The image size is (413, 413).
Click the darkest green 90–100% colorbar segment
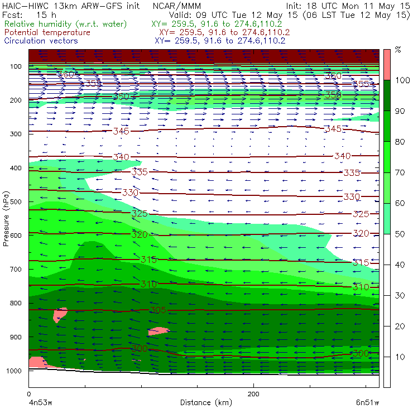(387, 95)
